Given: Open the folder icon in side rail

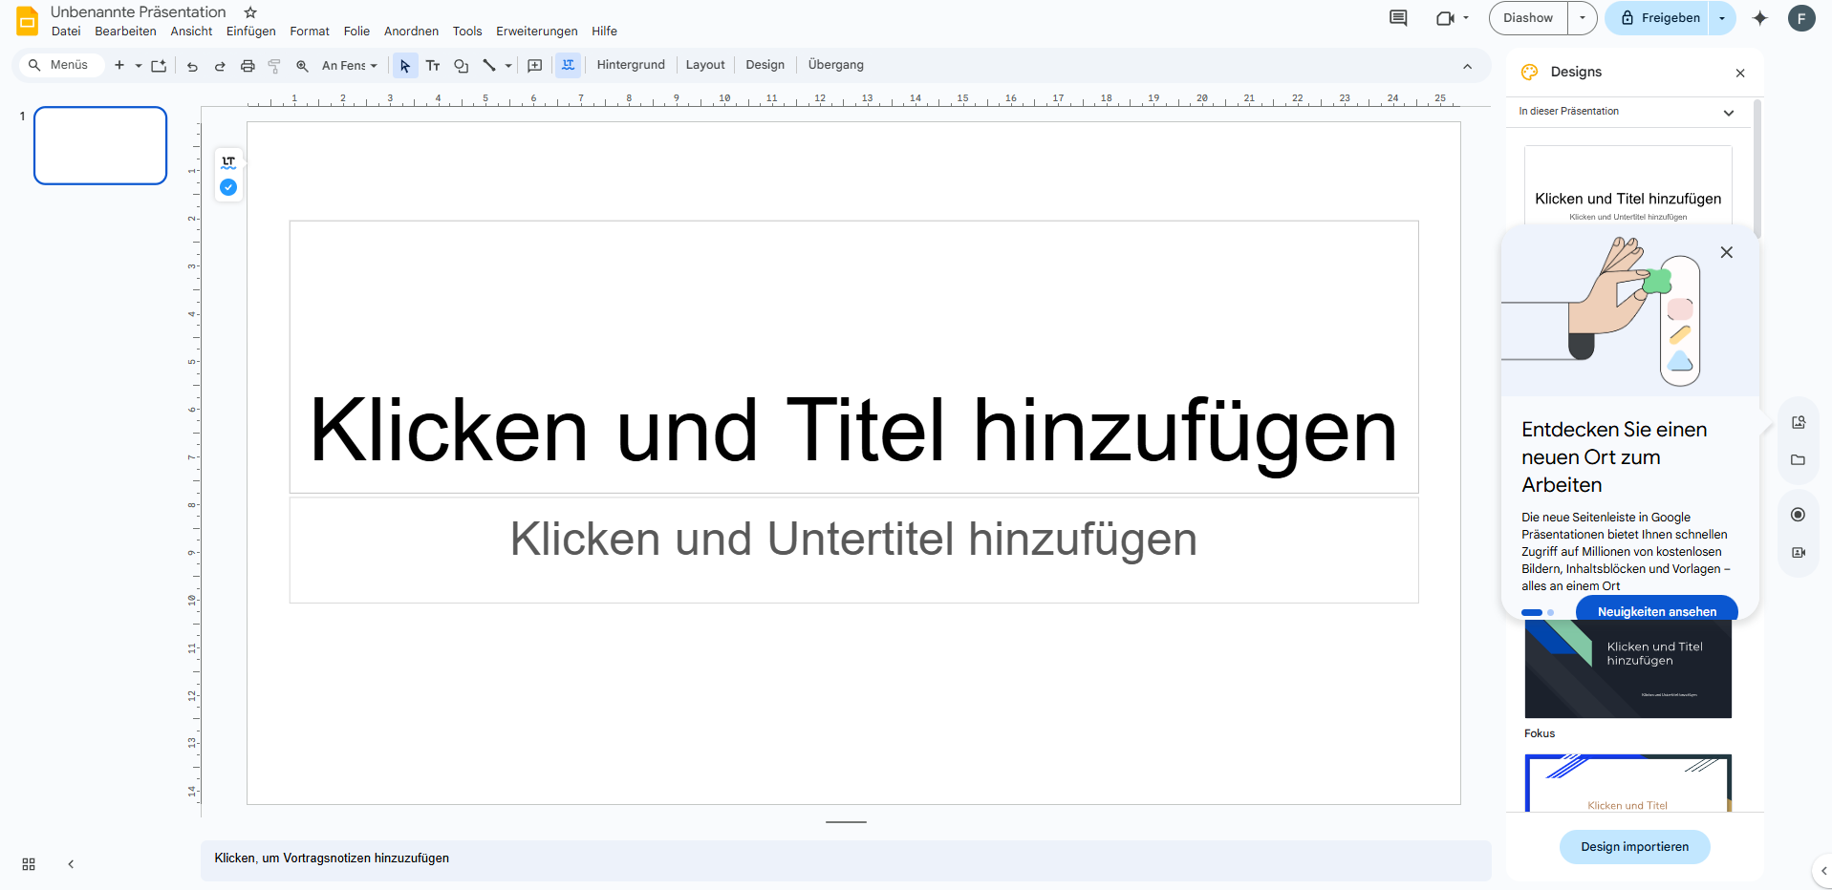Looking at the screenshot, I should [x=1798, y=459].
